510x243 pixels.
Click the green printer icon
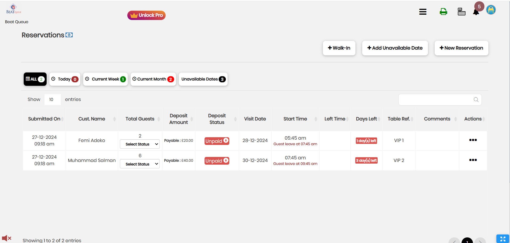[443, 12]
